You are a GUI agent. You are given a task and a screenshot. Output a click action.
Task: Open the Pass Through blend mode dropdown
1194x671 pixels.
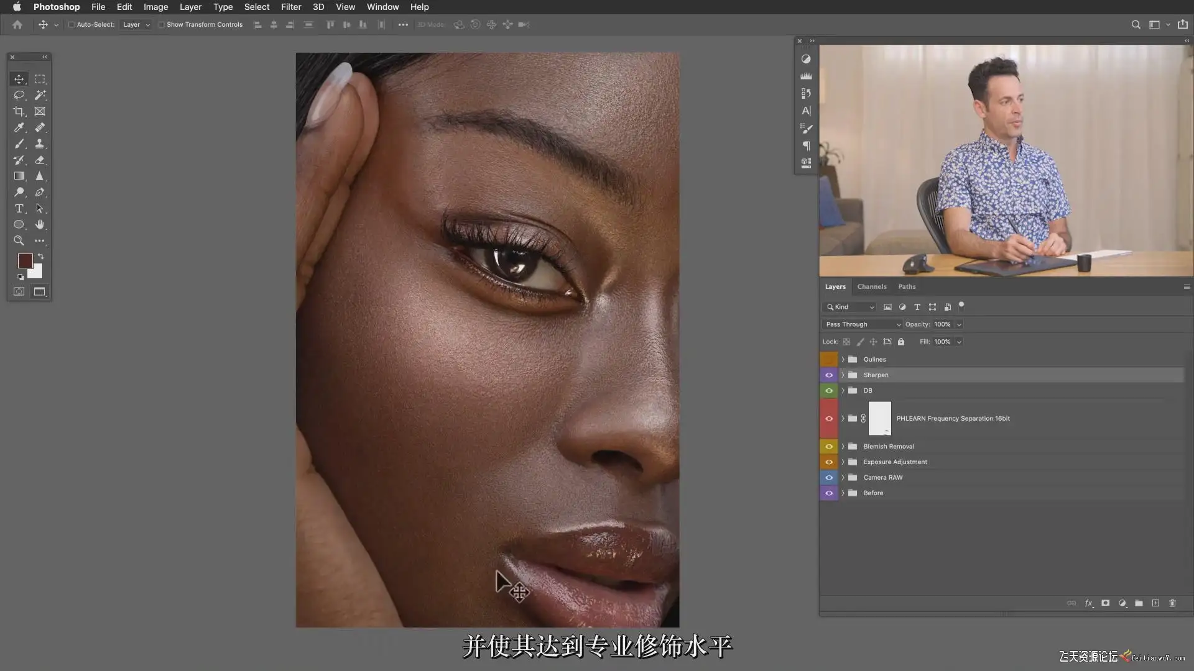pos(862,324)
